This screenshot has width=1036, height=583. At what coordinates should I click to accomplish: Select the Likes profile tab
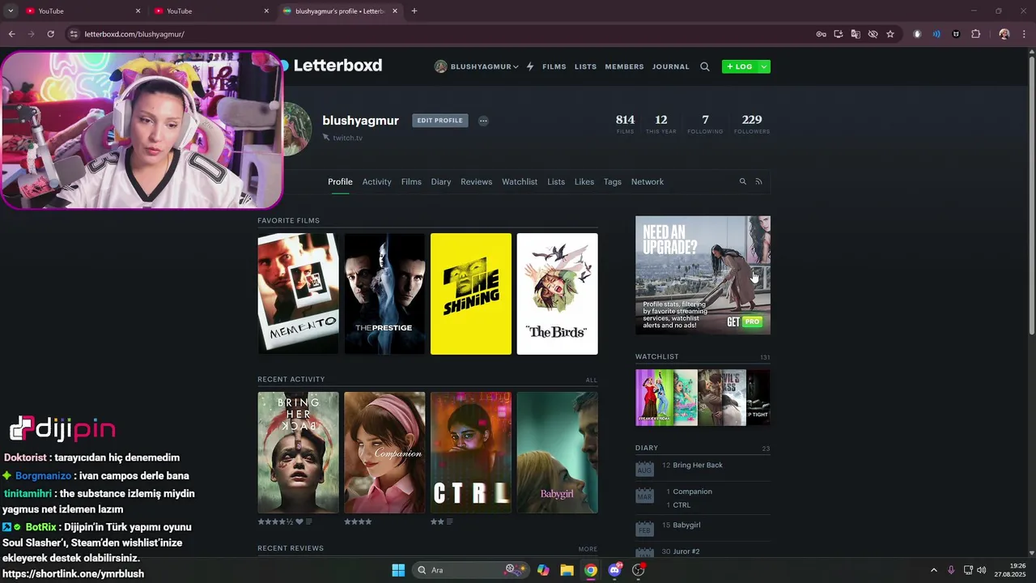(x=584, y=182)
